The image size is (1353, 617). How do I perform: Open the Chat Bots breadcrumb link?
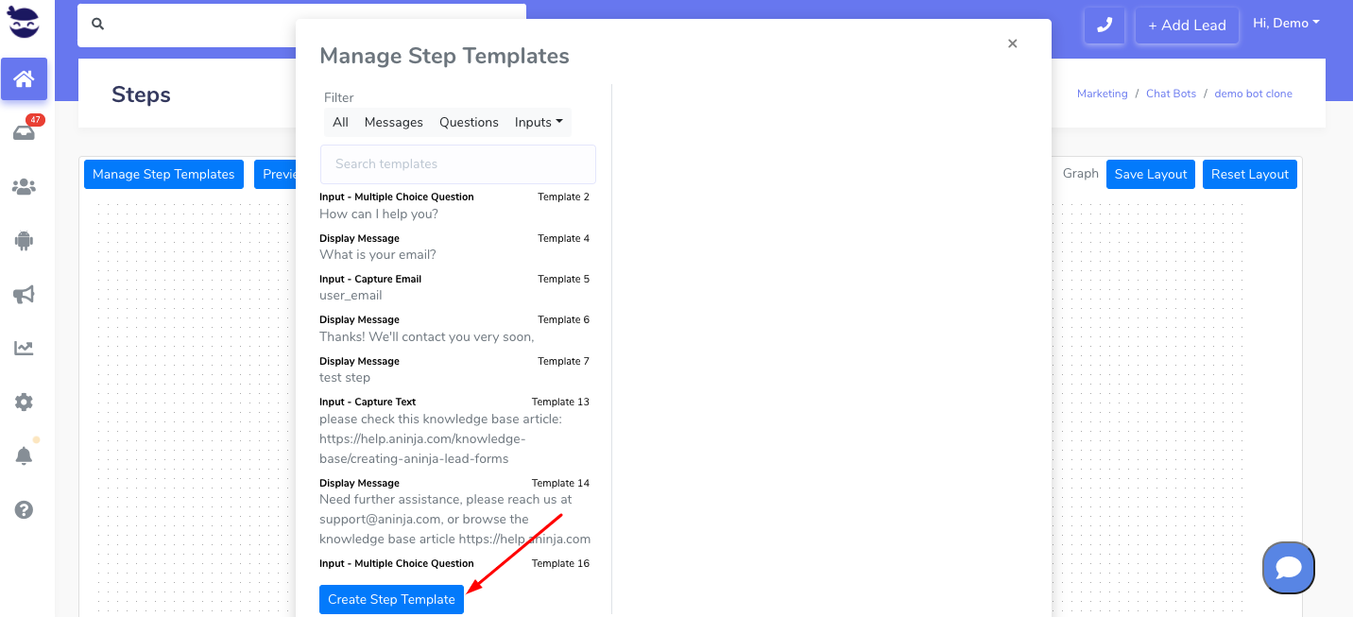coord(1171,94)
